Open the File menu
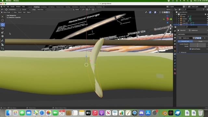The image size is (208, 117). 4,6
